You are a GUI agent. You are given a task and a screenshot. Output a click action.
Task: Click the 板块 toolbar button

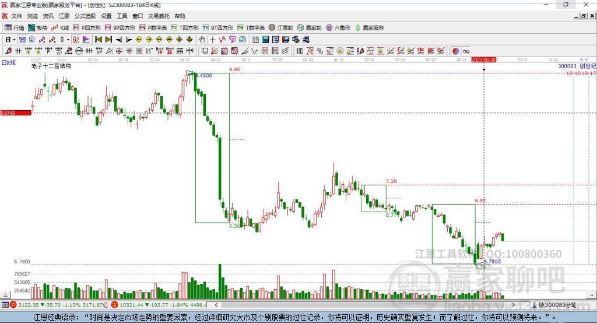[x=38, y=28]
